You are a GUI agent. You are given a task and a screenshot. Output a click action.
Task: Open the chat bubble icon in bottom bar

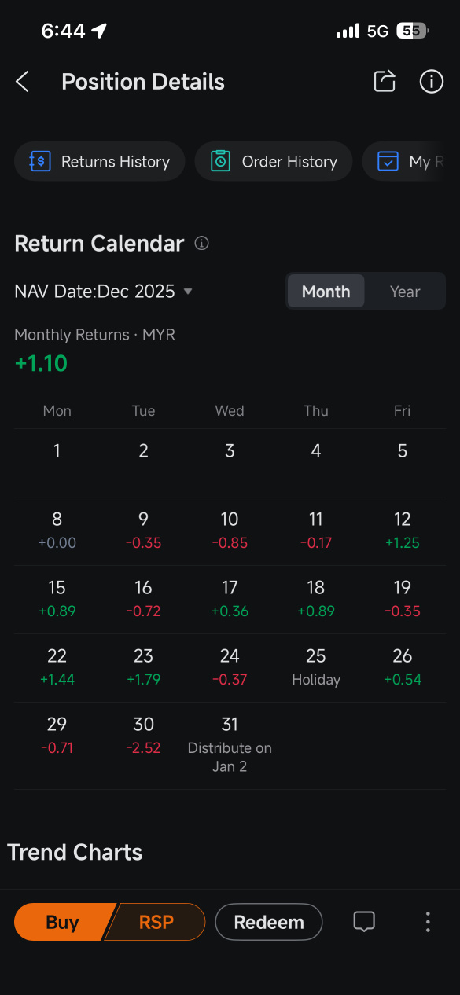364,922
